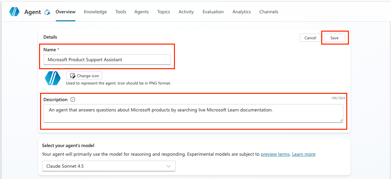Click the blue agent avatar image

pyautogui.click(x=53, y=78)
